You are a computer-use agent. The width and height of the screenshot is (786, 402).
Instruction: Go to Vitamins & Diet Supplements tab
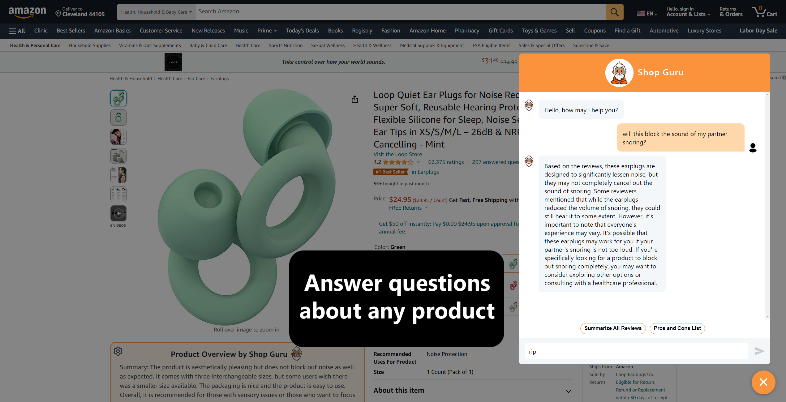click(x=150, y=45)
